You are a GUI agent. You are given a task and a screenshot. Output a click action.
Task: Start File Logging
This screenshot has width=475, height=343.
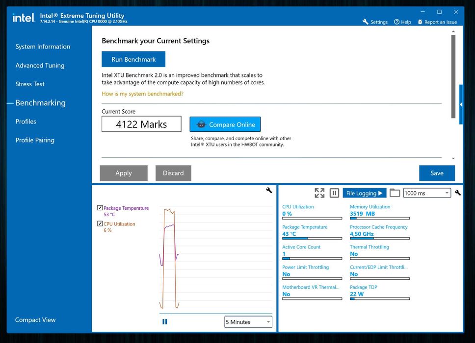coord(365,193)
